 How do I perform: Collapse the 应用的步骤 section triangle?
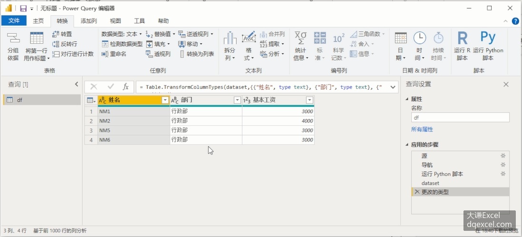click(x=407, y=145)
